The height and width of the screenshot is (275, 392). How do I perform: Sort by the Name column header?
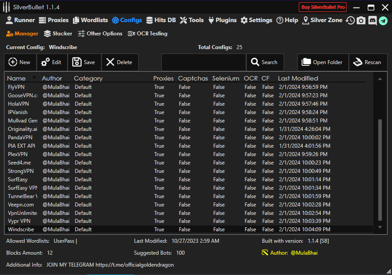pos(16,78)
